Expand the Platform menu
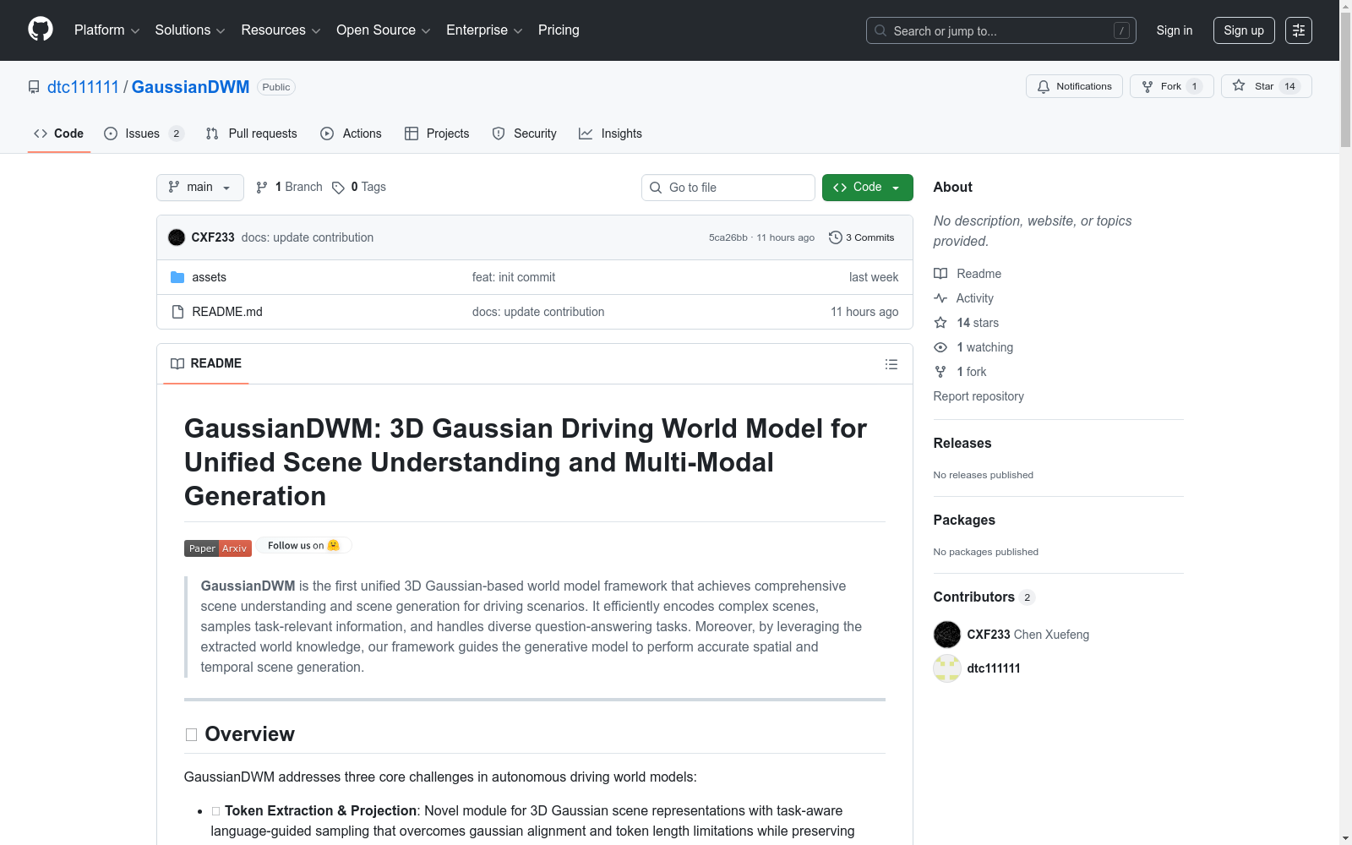The height and width of the screenshot is (845, 1352). pos(107,30)
